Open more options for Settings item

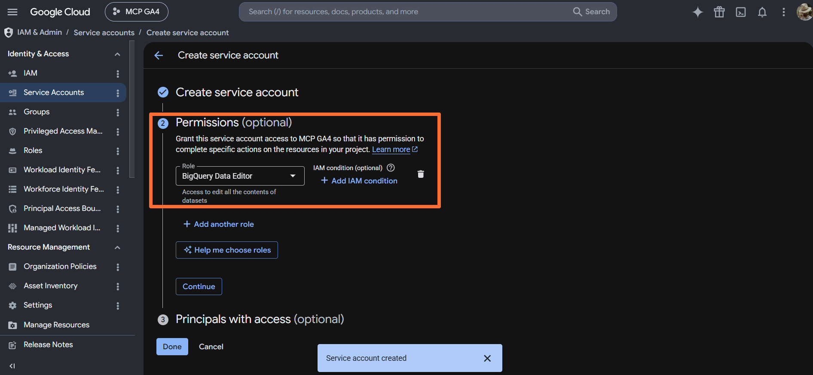coord(118,306)
